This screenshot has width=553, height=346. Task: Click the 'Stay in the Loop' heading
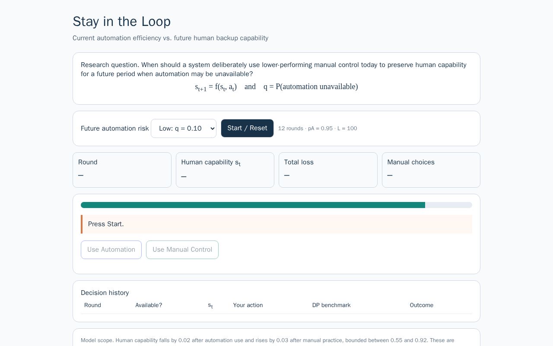(121, 22)
